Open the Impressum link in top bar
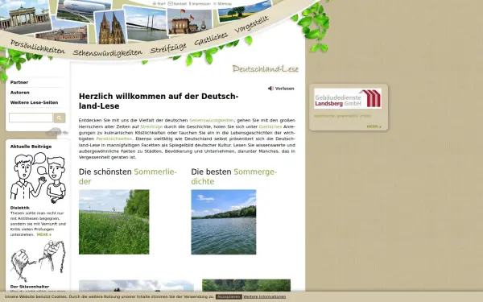483x302 pixels. 200,4
